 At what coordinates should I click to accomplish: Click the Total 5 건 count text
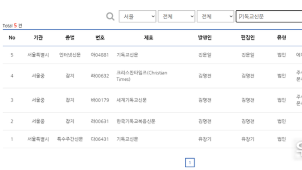pyautogui.click(x=12, y=26)
